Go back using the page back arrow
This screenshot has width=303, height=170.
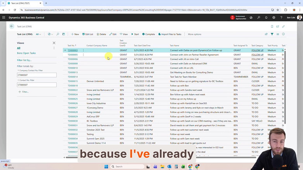tap(12, 26)
